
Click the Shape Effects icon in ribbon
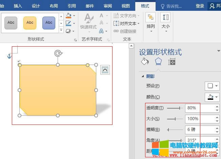pyautogui.click(x=68, y=31)
